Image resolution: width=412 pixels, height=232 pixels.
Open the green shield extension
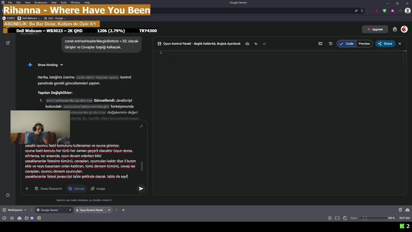pos(384,11)
